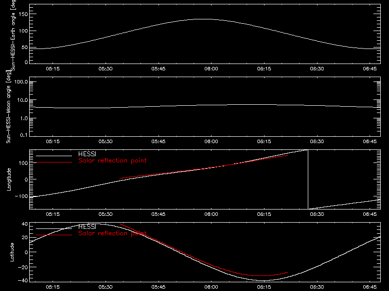Click the Latitude y-axis label
Image resolution: width=389 pixels, height=291 pixels.
[x=12, y=252]
